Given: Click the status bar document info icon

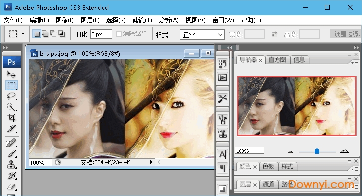Looking at the screenshot, I should [58, 162].
